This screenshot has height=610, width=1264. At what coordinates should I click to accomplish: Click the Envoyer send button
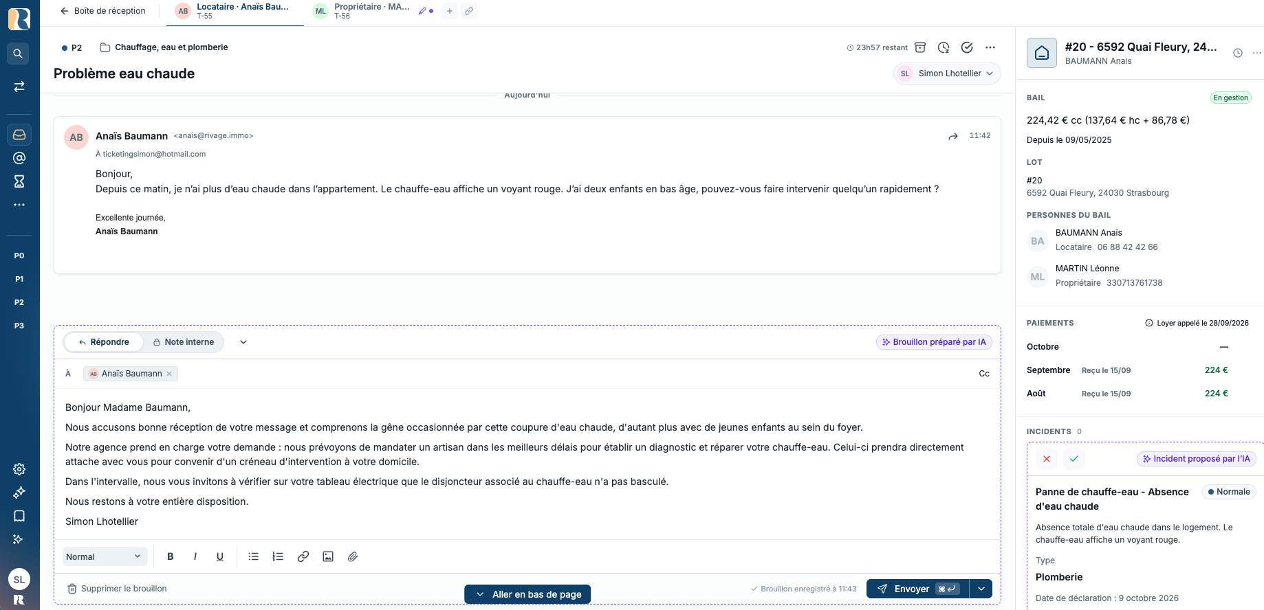(x=917, y=589)
